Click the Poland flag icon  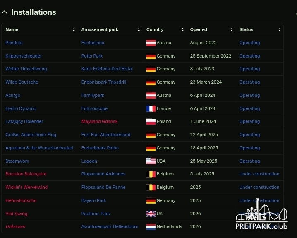pyautogui.click(x=151, y=122)
